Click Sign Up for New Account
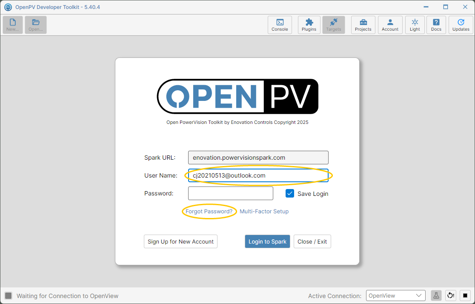This screenshot has height=304, width=475. (x=180, y=241)
